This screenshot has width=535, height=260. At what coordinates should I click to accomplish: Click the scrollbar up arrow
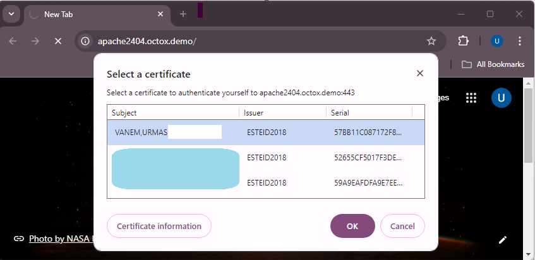click(x=528, y=83)
